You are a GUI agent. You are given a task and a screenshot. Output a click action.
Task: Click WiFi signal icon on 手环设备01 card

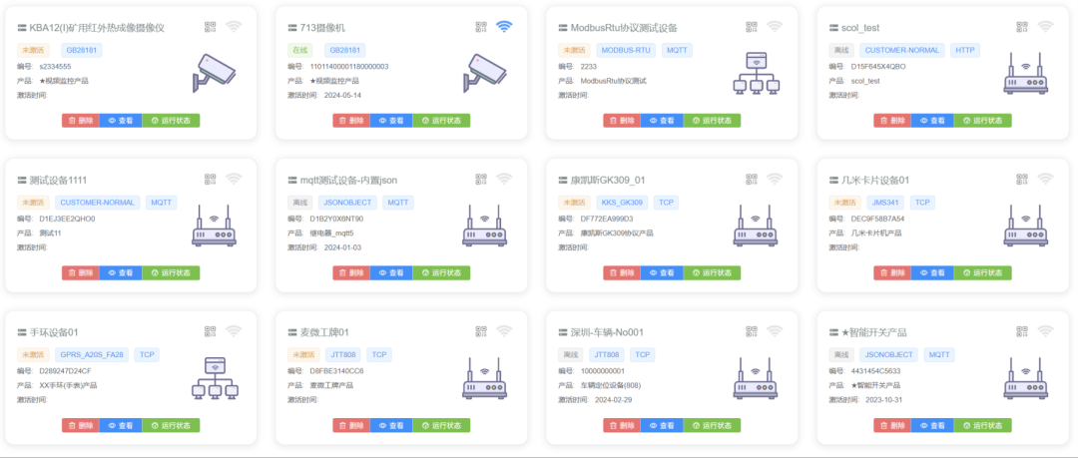click(234, 331)
